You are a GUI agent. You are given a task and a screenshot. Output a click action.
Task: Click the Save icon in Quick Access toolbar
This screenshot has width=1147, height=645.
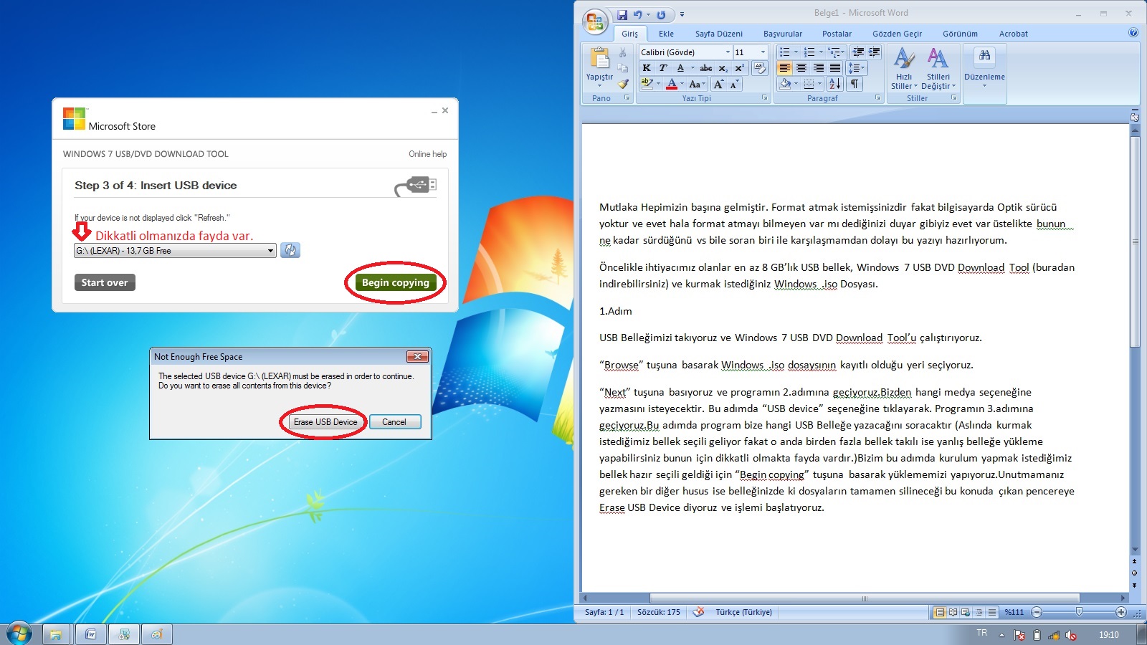[622, 14]
